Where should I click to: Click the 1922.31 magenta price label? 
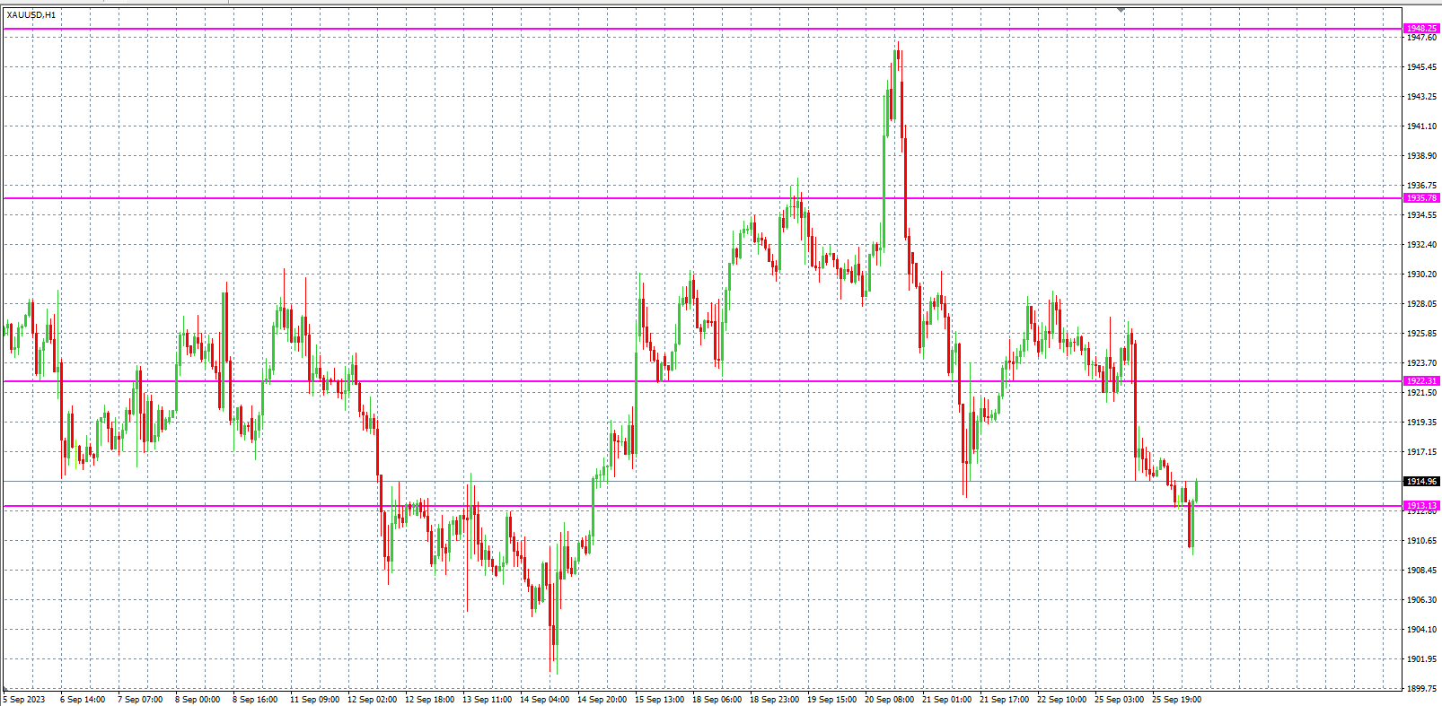[1421, 381]
